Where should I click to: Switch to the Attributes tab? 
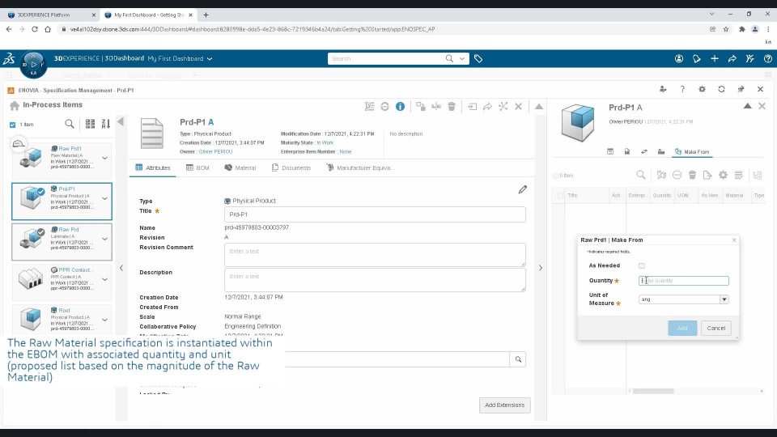(x=153, y=168)
